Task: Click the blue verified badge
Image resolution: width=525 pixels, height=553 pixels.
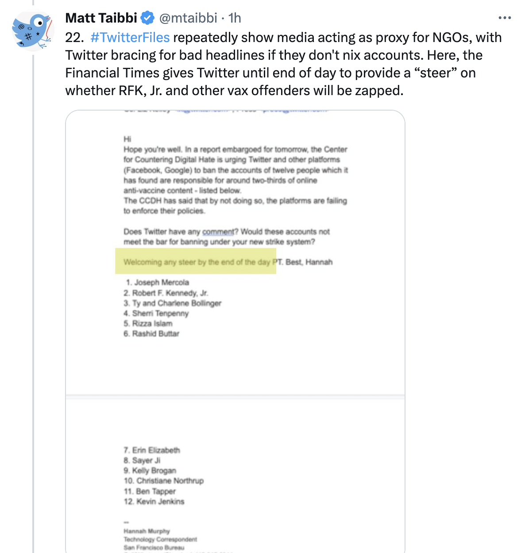Action: (x=147, y=18)
